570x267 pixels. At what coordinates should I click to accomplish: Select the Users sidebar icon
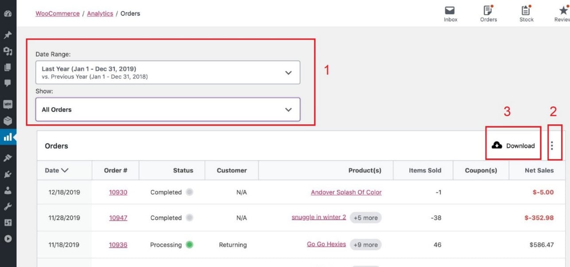pyautogui.click(x=8, y=190)
